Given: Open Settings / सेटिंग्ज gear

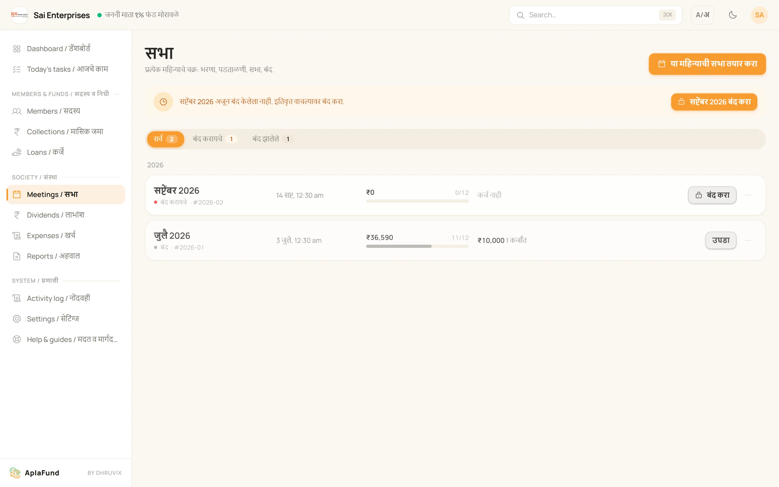Looking at the screenshot, I should click(x=17, y=319).
